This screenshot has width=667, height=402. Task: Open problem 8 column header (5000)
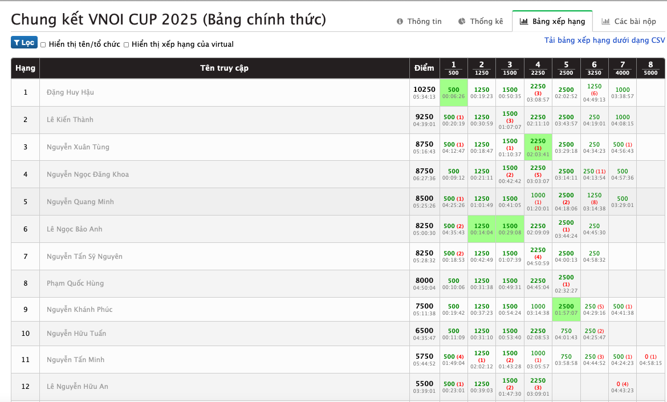tap(650, 68)
